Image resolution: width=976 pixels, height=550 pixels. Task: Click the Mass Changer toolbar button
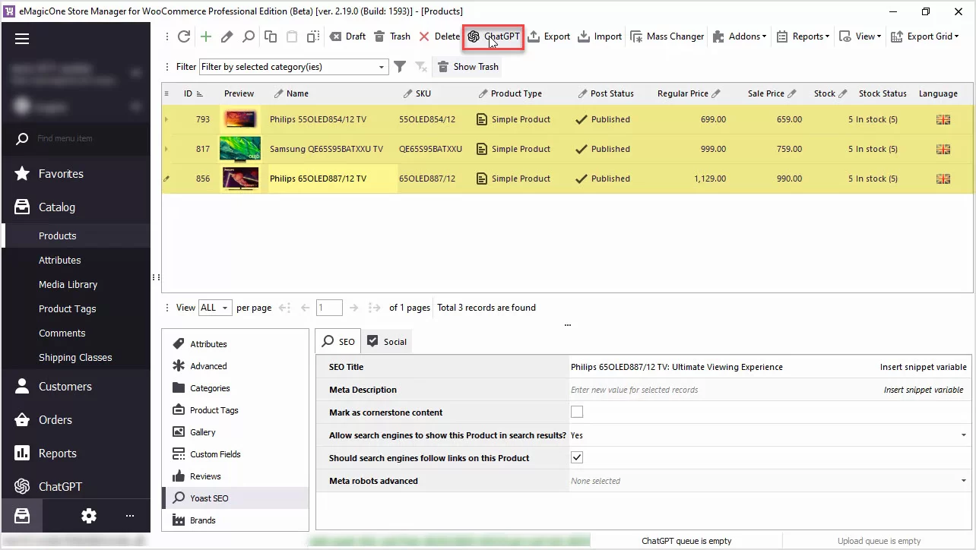point(667,36)
